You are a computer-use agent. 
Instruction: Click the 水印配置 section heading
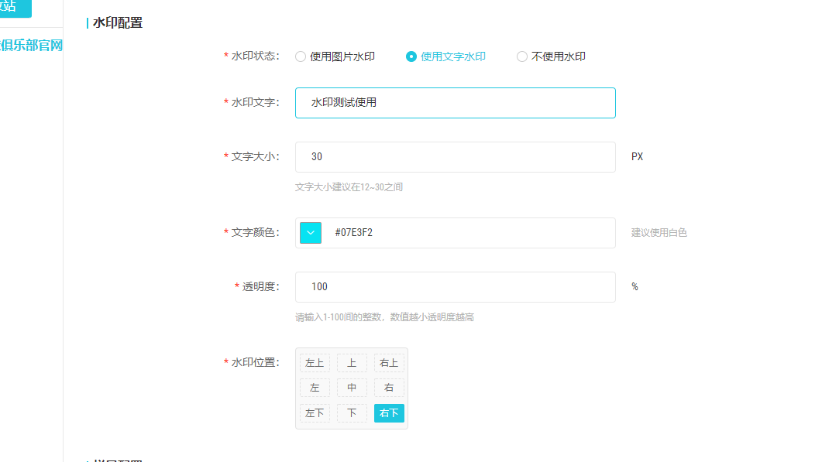tap(117, 23)
